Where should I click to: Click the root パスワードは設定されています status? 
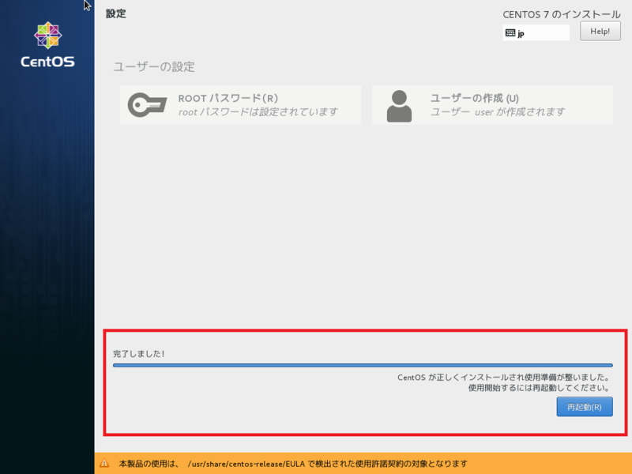coord(258,112)
